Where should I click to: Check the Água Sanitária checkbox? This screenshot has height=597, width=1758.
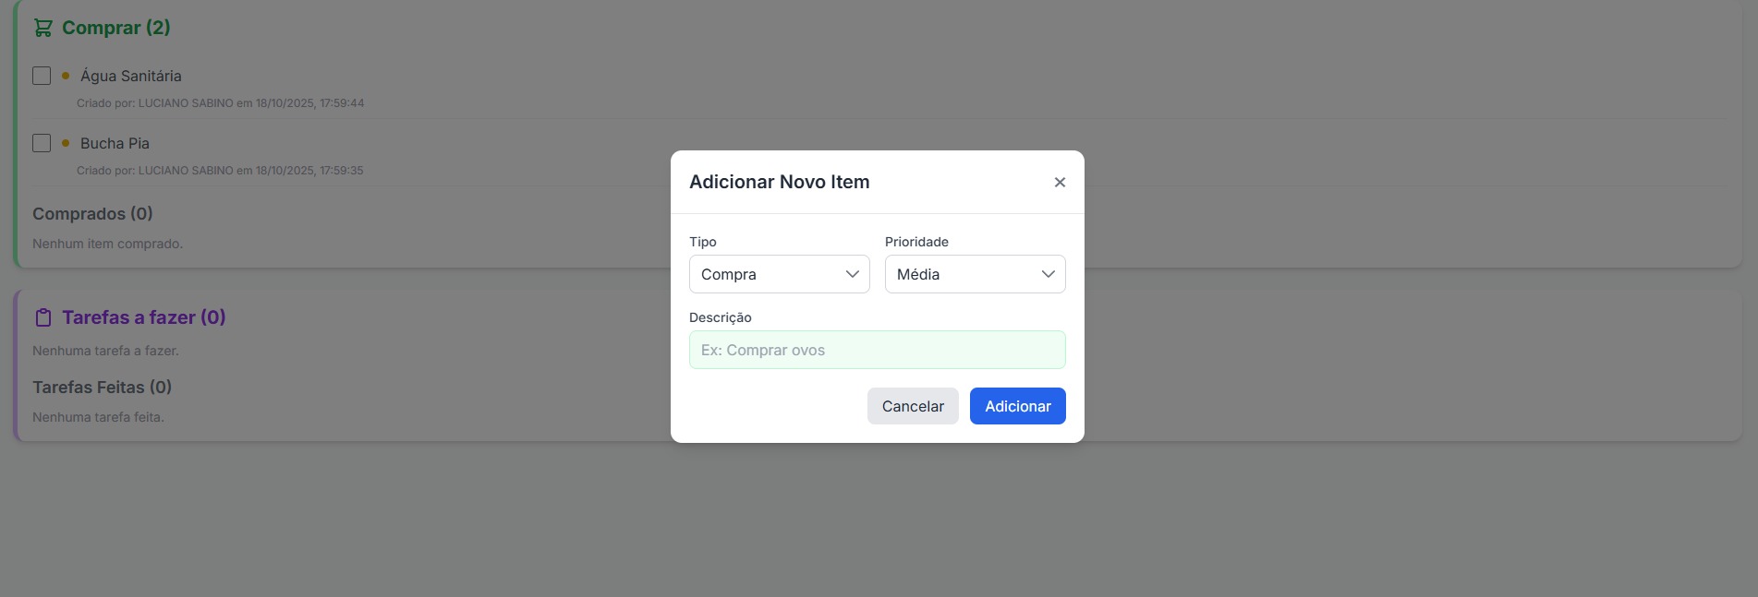point(42,76)
